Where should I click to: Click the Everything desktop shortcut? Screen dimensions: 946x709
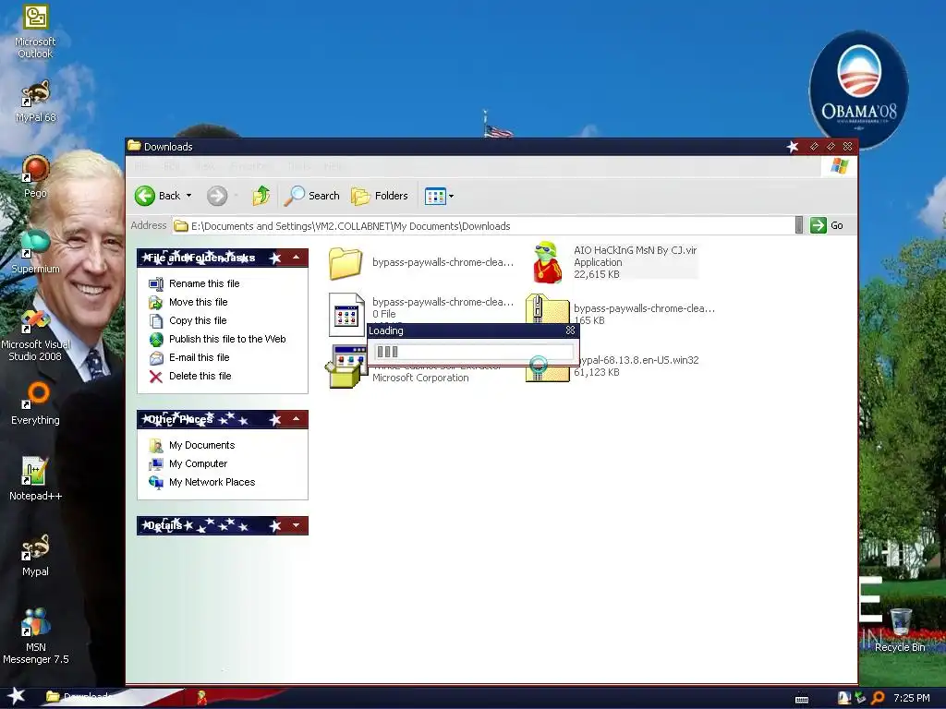point(35,403)
